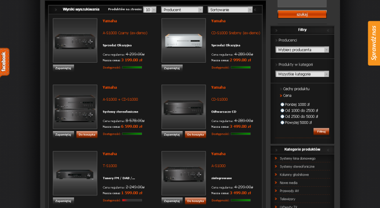Screen dimensions: 380x208
Task: Open CD-S1000 Srebrny (ex-demo) product link
Action: [x=236, y=33]
